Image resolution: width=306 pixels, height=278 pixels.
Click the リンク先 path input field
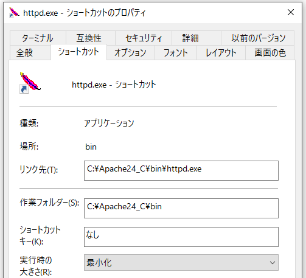tap(181, 170)
